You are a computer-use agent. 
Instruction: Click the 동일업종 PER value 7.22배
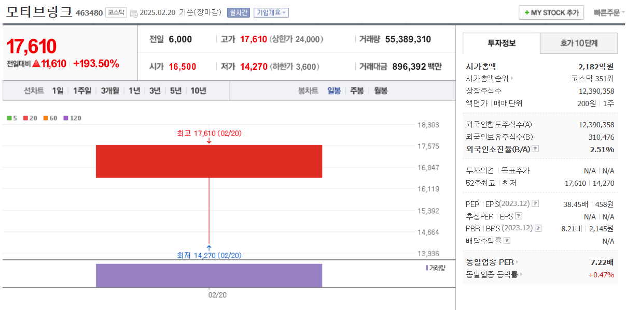tap(602, 262)
